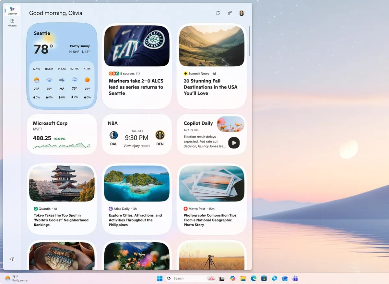Switch to the Widgets tab
This screenshot has height=284, width=389.
tap(12, 23)
